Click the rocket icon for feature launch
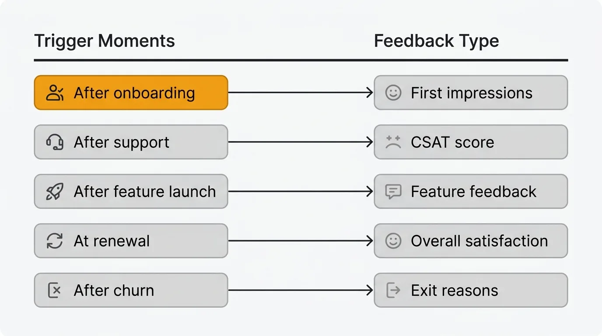This screenshot has height=336, width=602. pos(55,192)
